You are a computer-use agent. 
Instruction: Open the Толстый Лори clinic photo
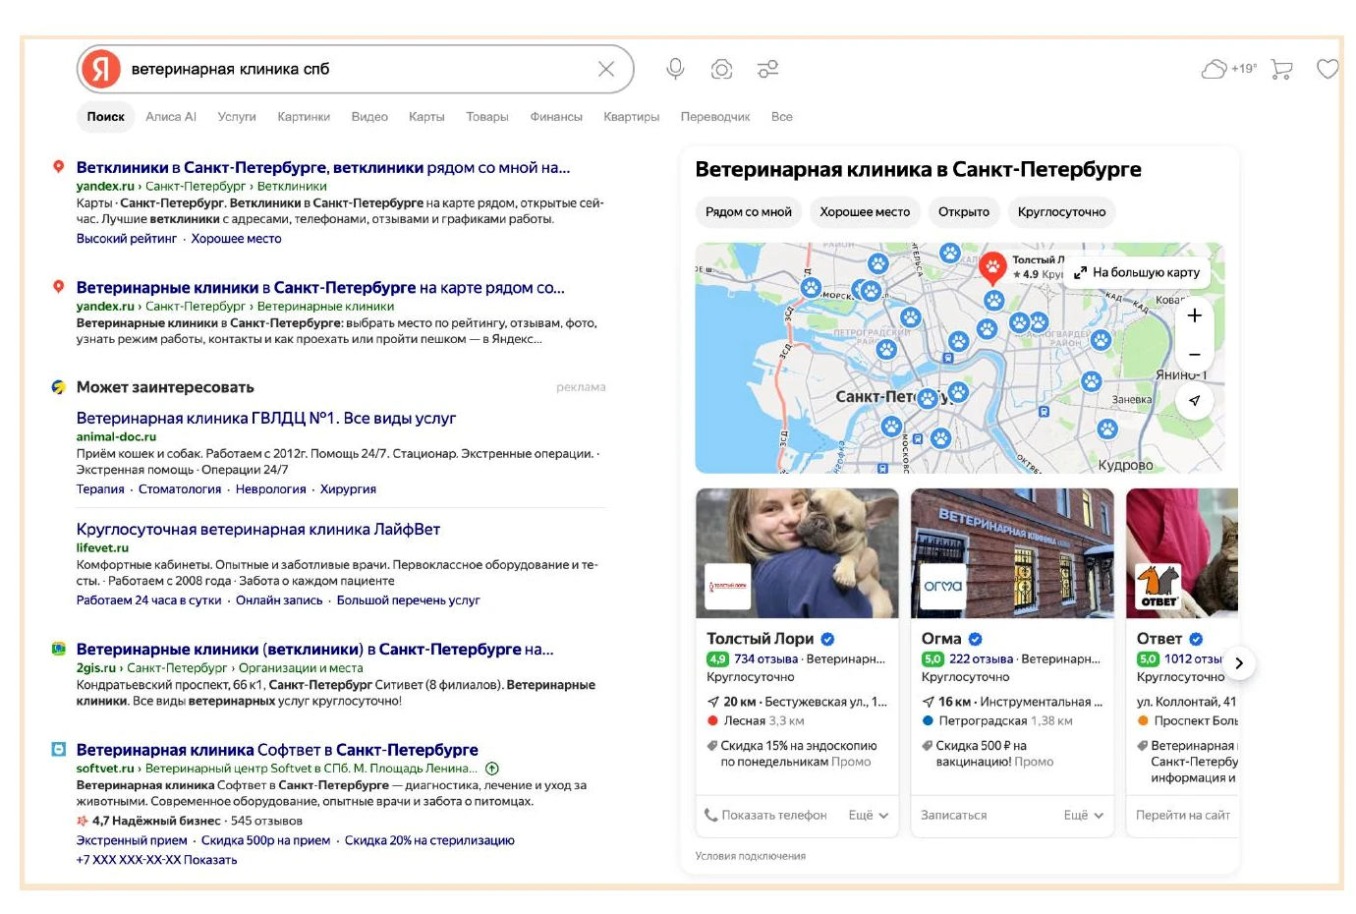coord(797,553)
